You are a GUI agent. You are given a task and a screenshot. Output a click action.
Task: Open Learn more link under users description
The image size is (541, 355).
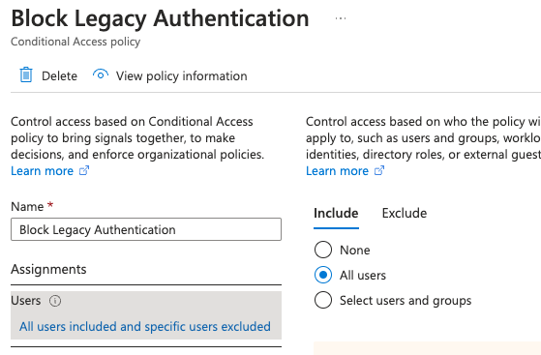pos(338,171)
